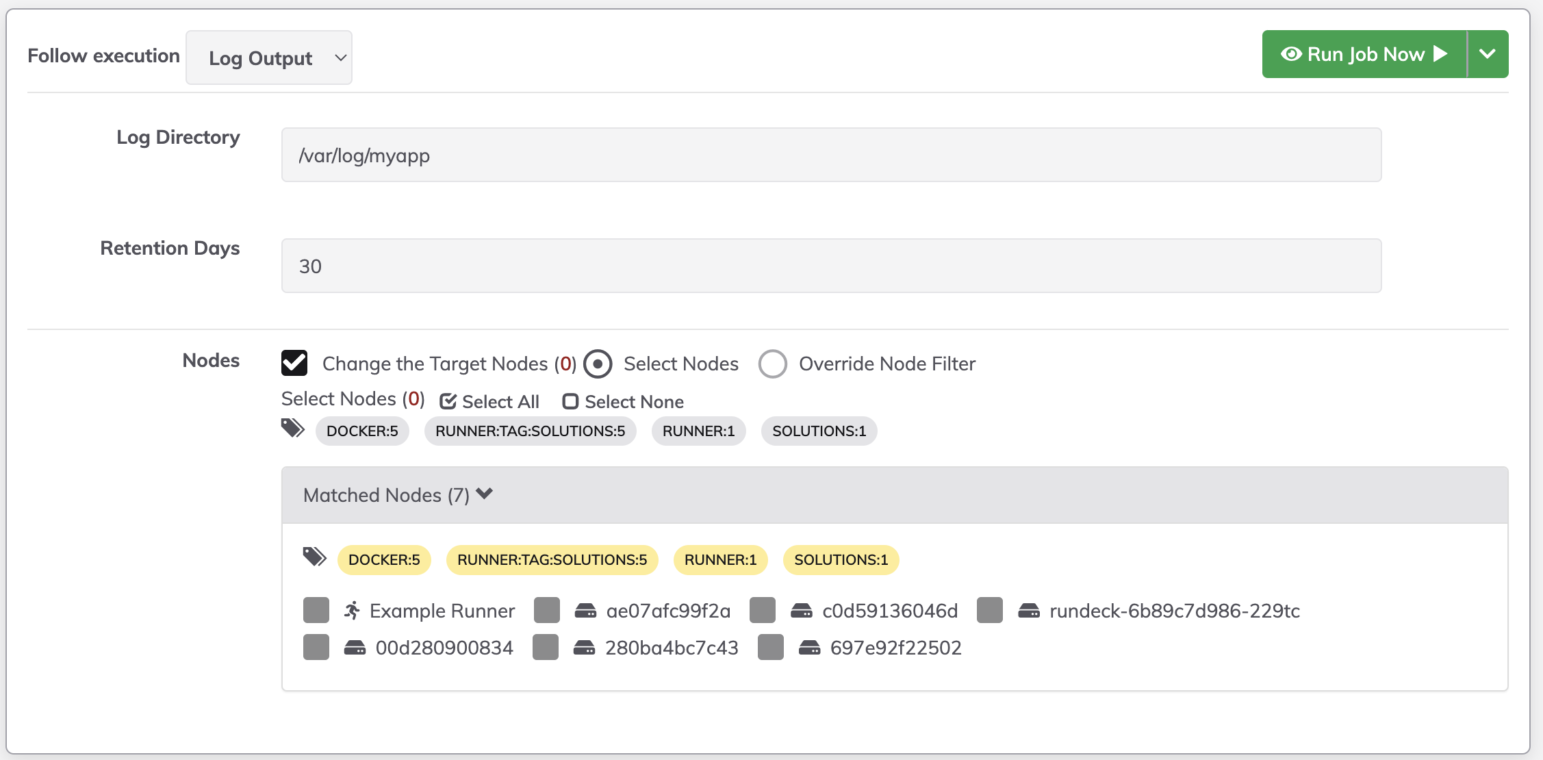
Task: Choose the Override Node Filter radio option
Action: tap(773, 364)
